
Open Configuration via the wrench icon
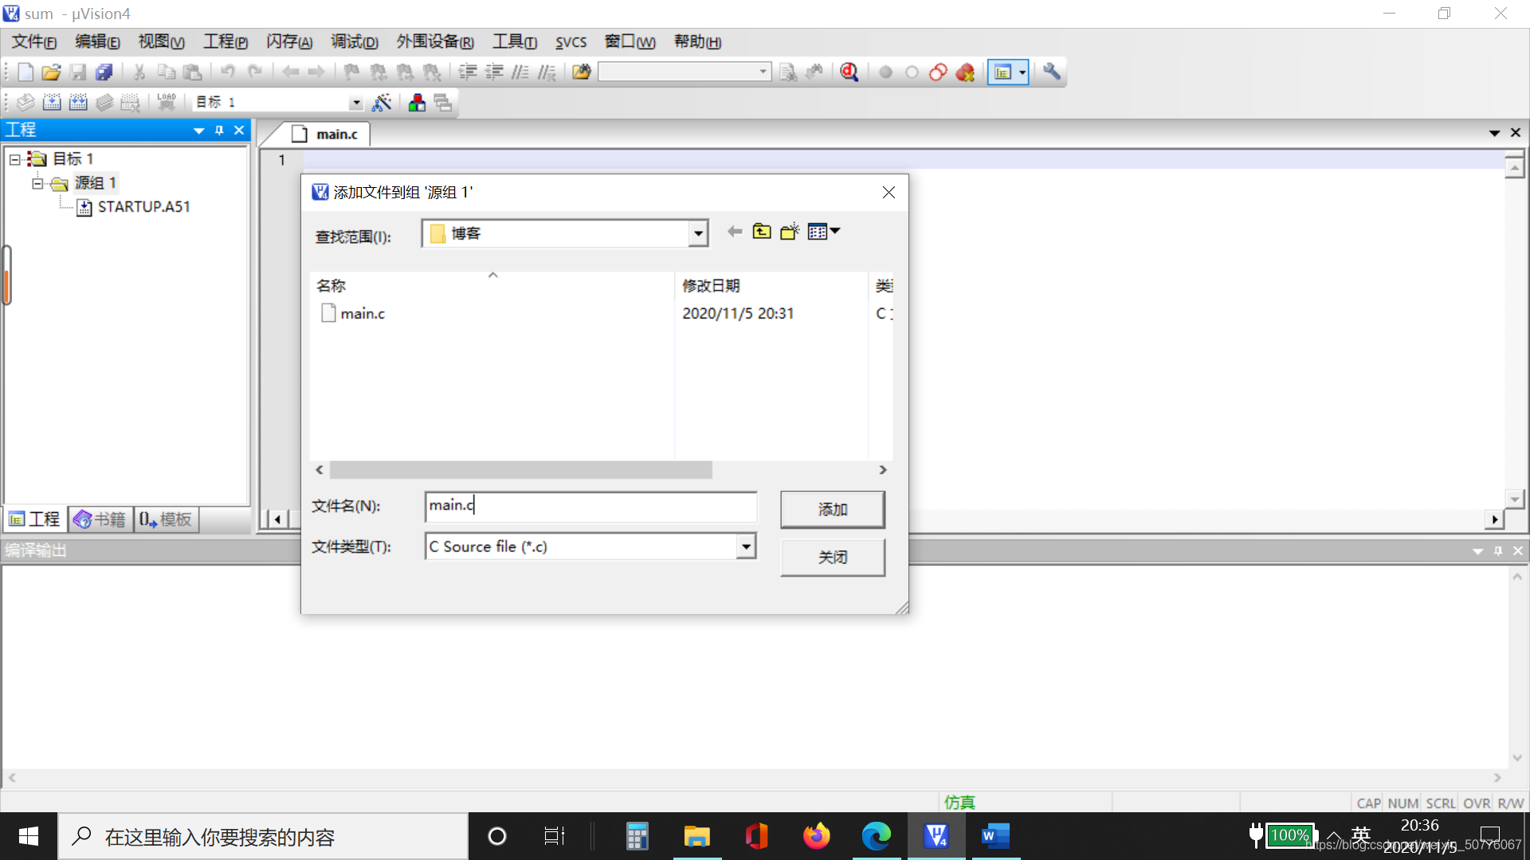click(x=1052, y=72)
